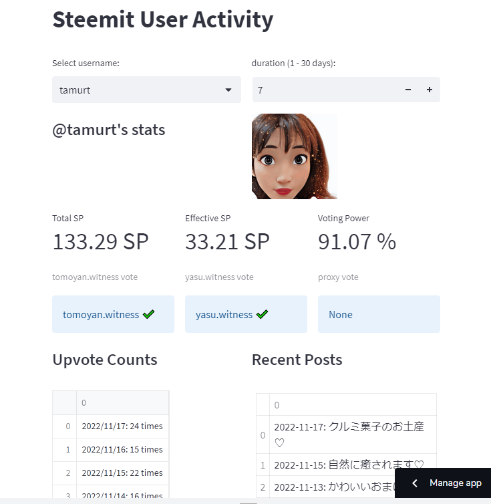Viewport: 491px width, 504px height.
Task: Select the 2022/11/17: 24 times cell
Action: tap(122, 426)
